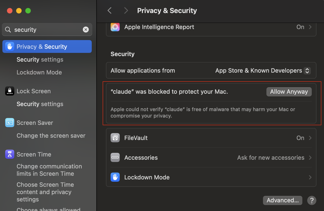Viewport: 324px width, 211px height.
Task: Click the Lock Screen icon in sidebar
Action: click(x=9, y=91)
